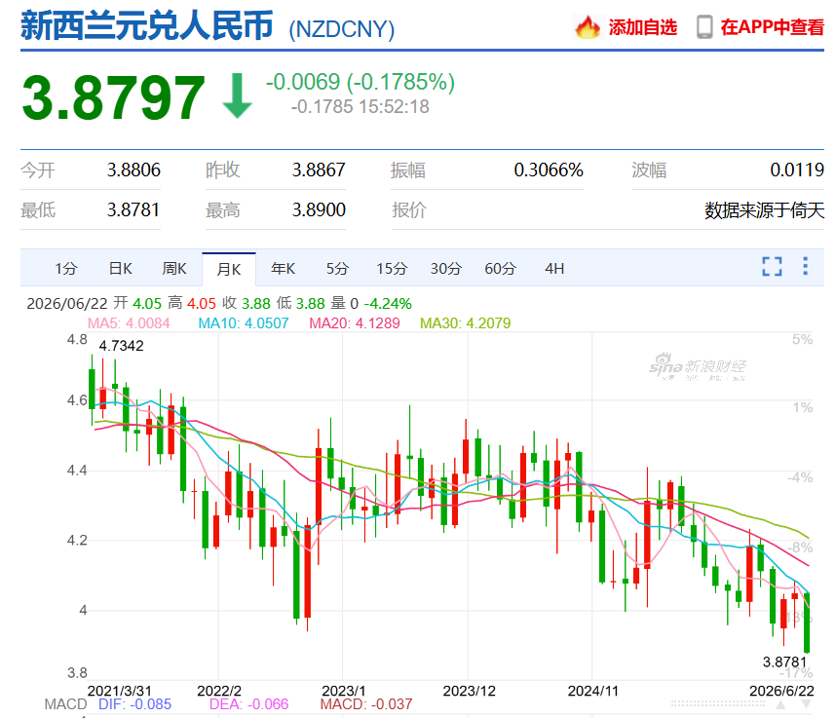Switch to the 5分 chart tab

(337, 269)
